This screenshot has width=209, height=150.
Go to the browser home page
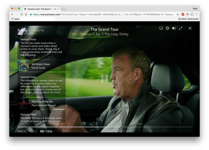(26, 14)
